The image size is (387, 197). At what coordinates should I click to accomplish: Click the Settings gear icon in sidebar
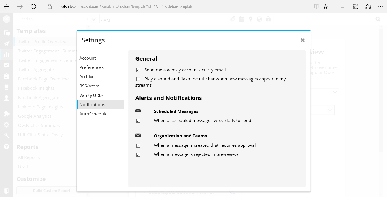7,125
